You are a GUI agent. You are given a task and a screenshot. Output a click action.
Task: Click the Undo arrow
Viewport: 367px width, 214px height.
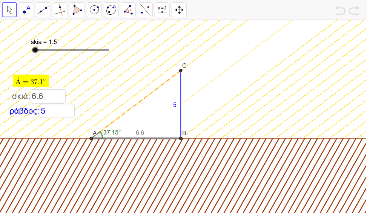[340, 10]
